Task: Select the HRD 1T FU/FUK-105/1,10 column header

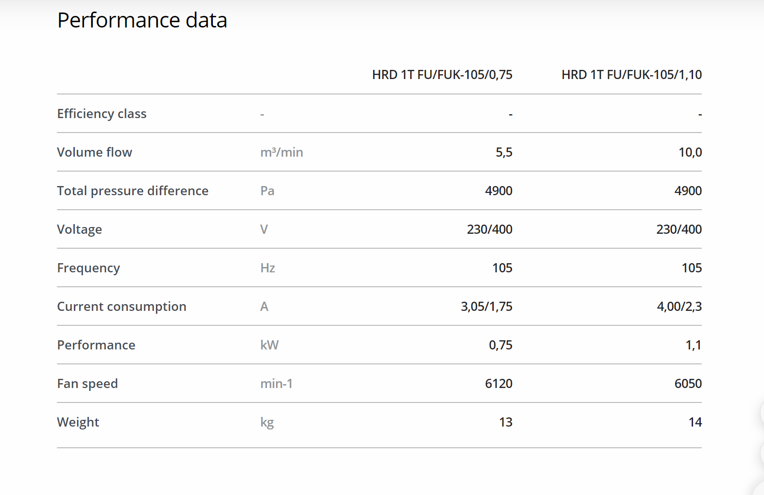Action: pyautogui.click(x=631, y=75)
